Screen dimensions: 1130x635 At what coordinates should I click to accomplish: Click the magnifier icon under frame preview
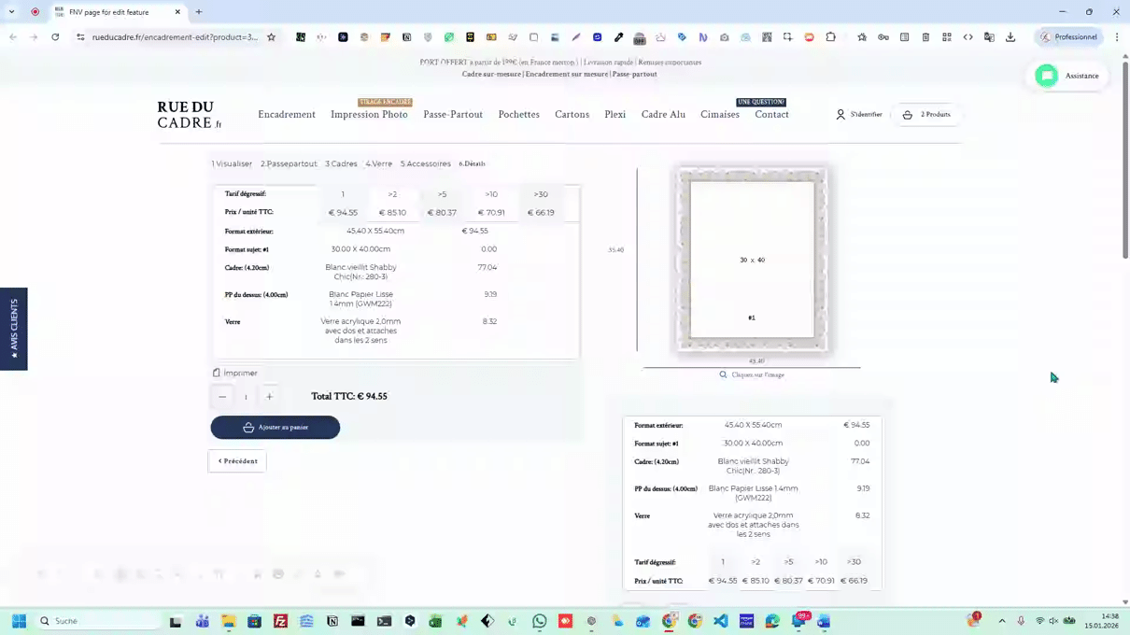[x=723, y=374]
